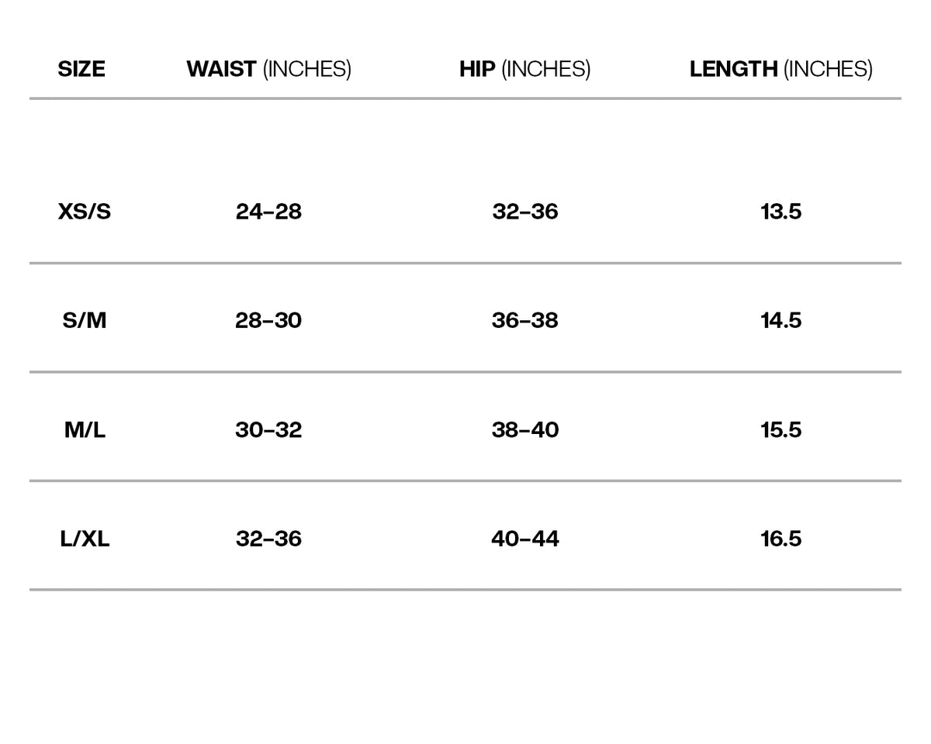
Task: Select the LENGTH (INCHES) header
Action: pos(781,69)
